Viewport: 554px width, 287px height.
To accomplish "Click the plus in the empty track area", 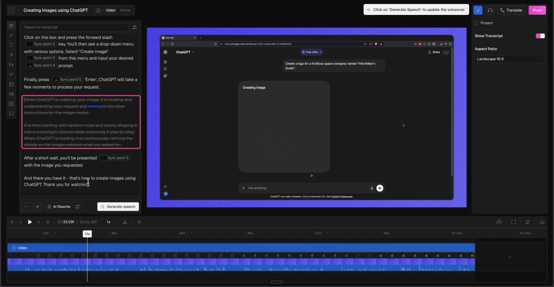I will coord(510,257).
